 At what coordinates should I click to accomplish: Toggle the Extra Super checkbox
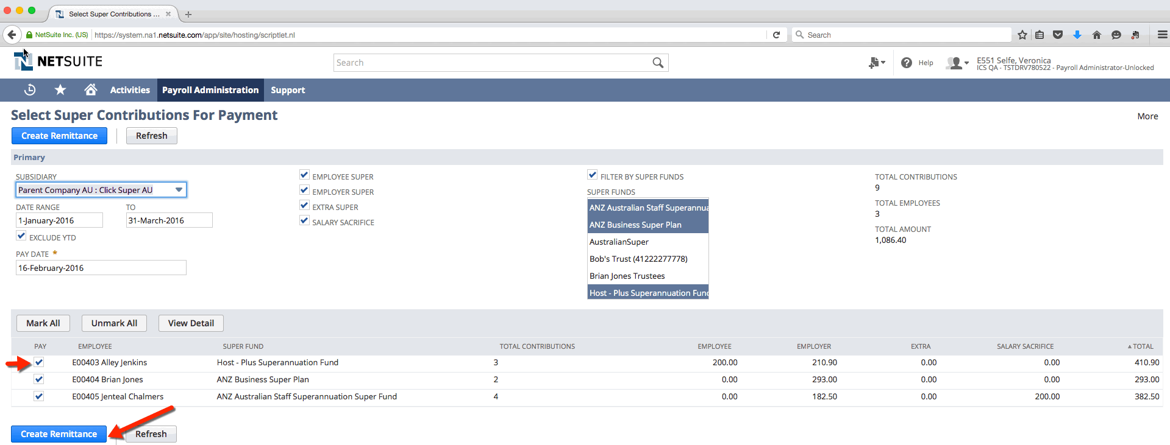point(304,205)
